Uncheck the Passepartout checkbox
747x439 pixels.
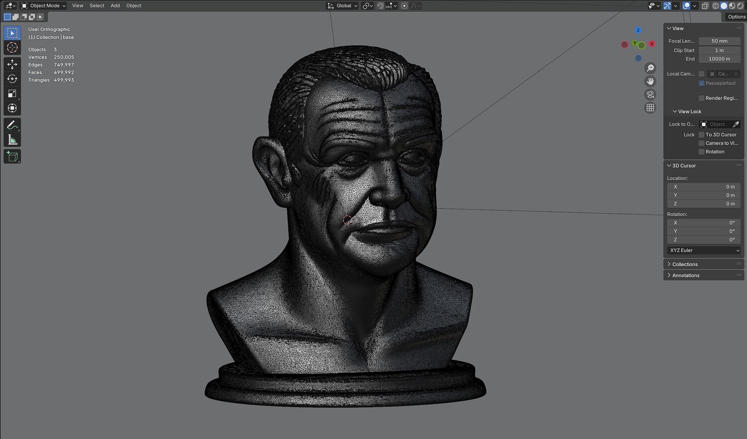tap(702, 83)
